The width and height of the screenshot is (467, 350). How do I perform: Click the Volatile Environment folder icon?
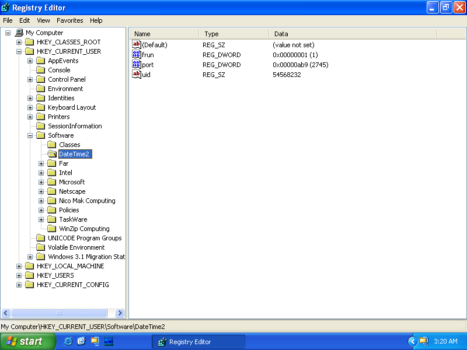pyautogui.click(x=40, y=247)
